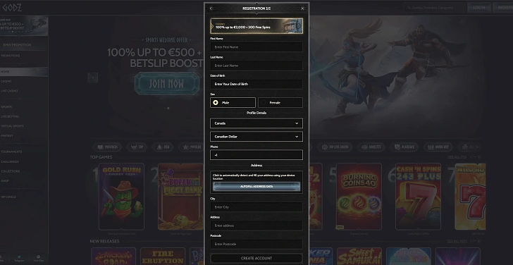Open Telegram link in bottom bar
This screenshot has height=265, width=513.
pos(19,259)
